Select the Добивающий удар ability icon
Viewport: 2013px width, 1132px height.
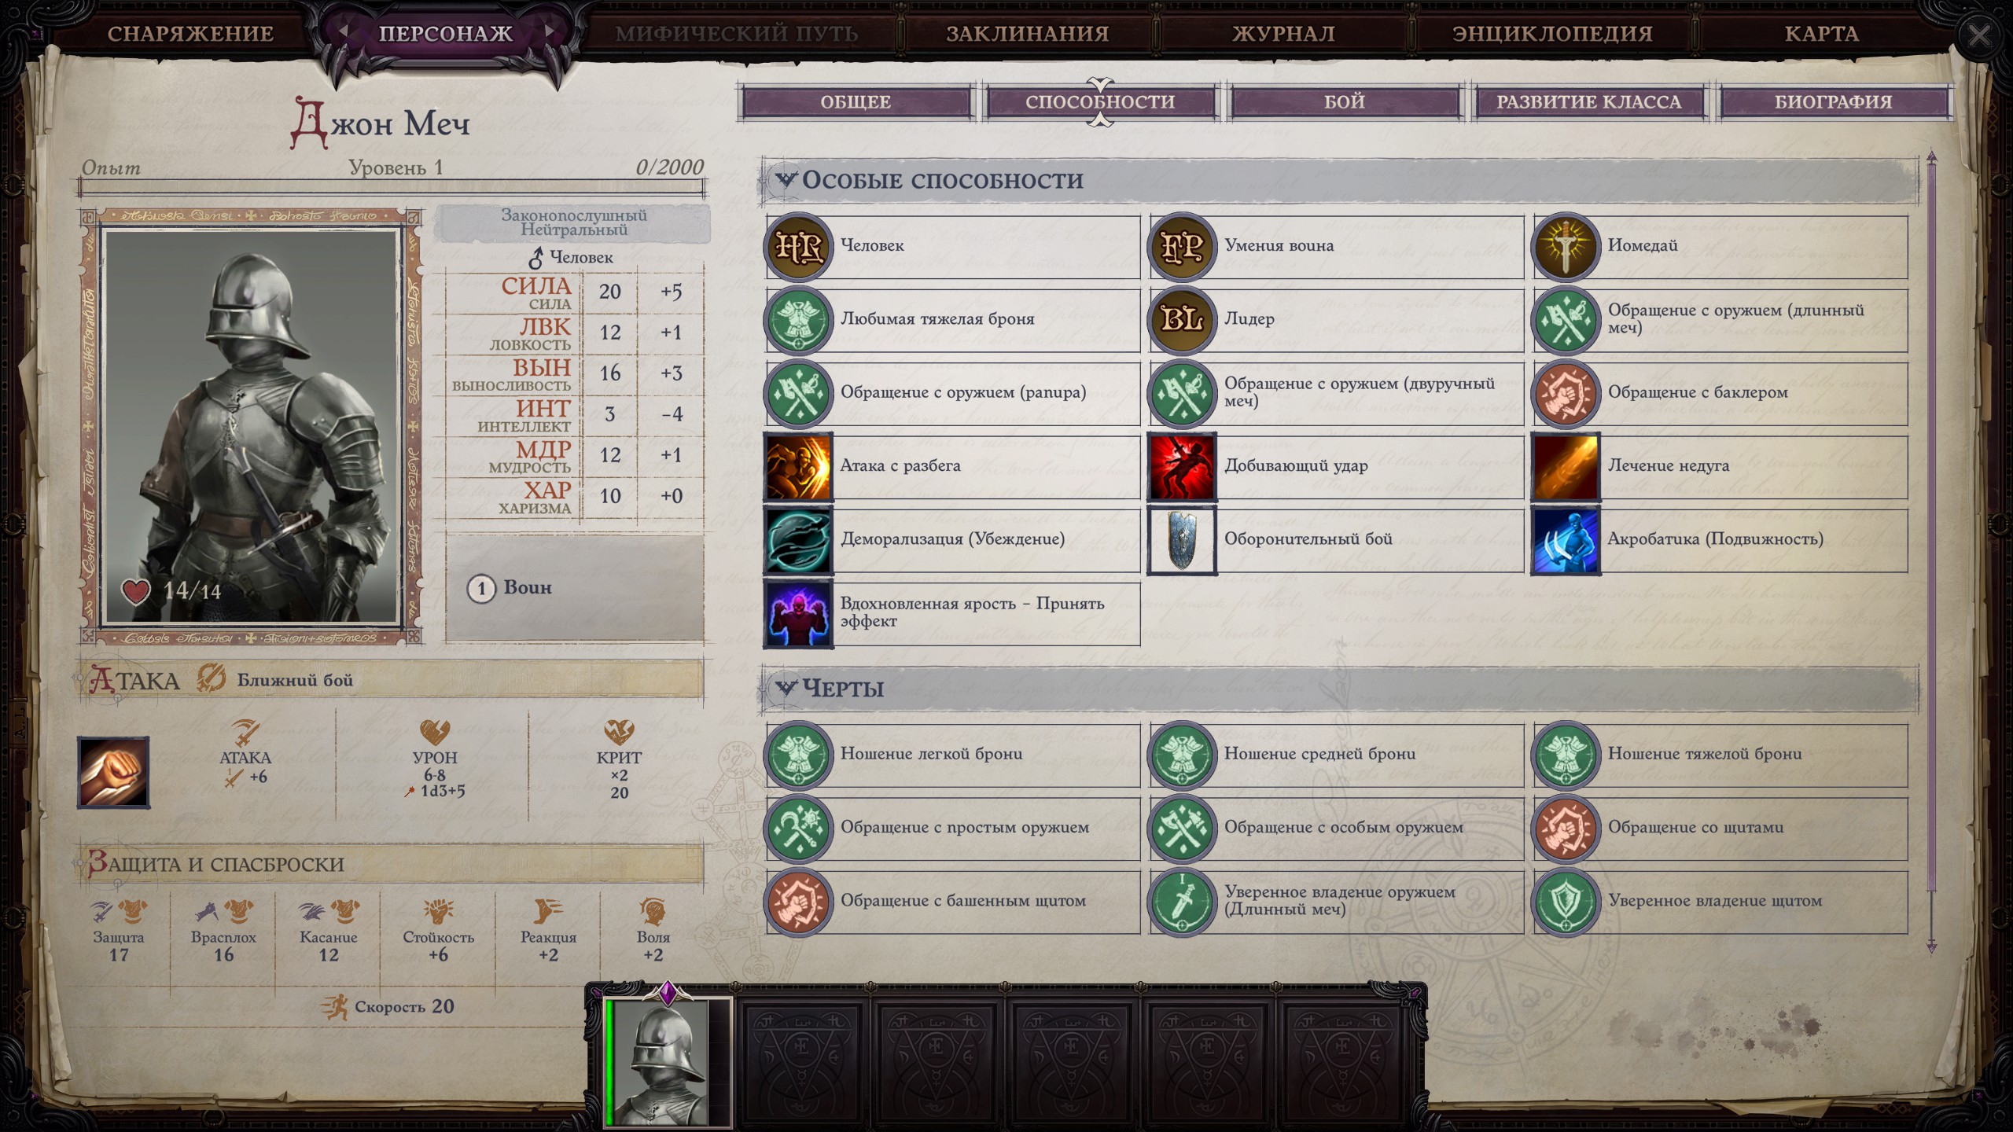point(1182,466)
